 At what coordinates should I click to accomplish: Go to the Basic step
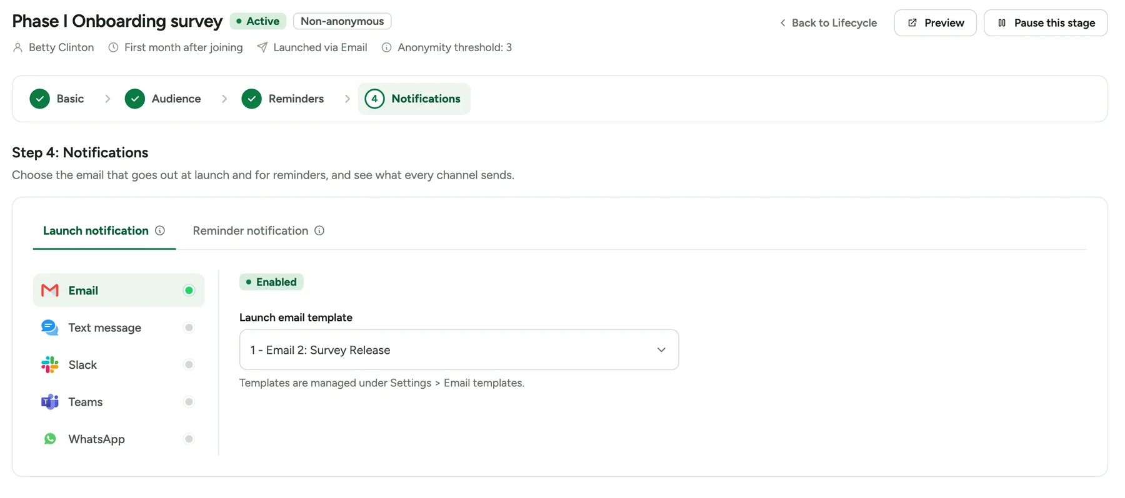(57, 99)
